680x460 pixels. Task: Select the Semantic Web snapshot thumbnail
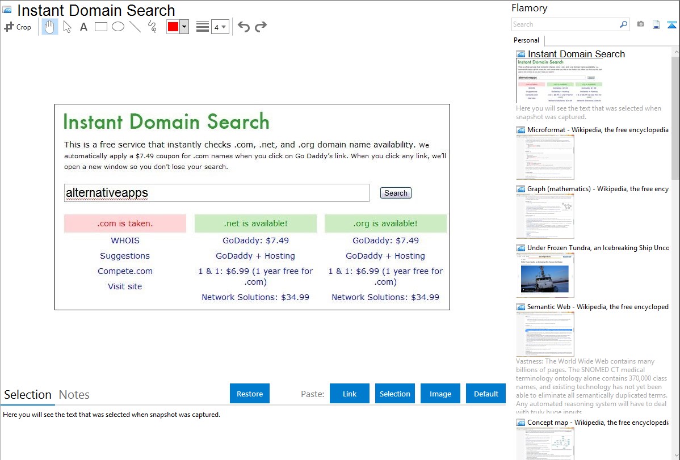[x=545, y=334]
